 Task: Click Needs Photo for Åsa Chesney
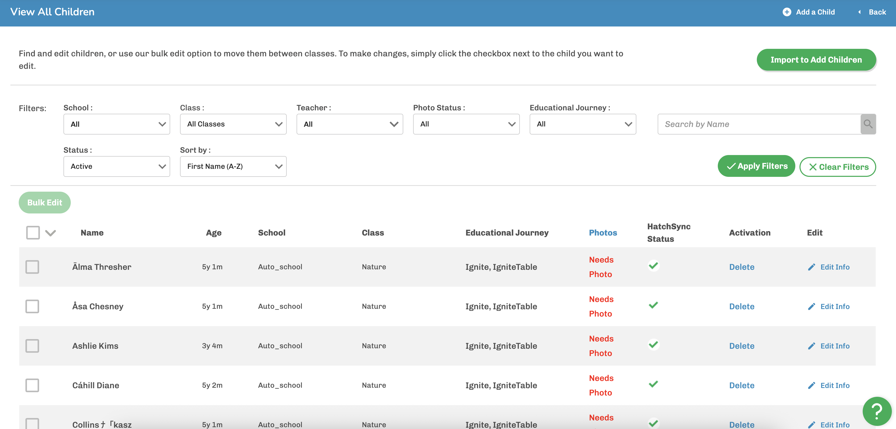601,306
